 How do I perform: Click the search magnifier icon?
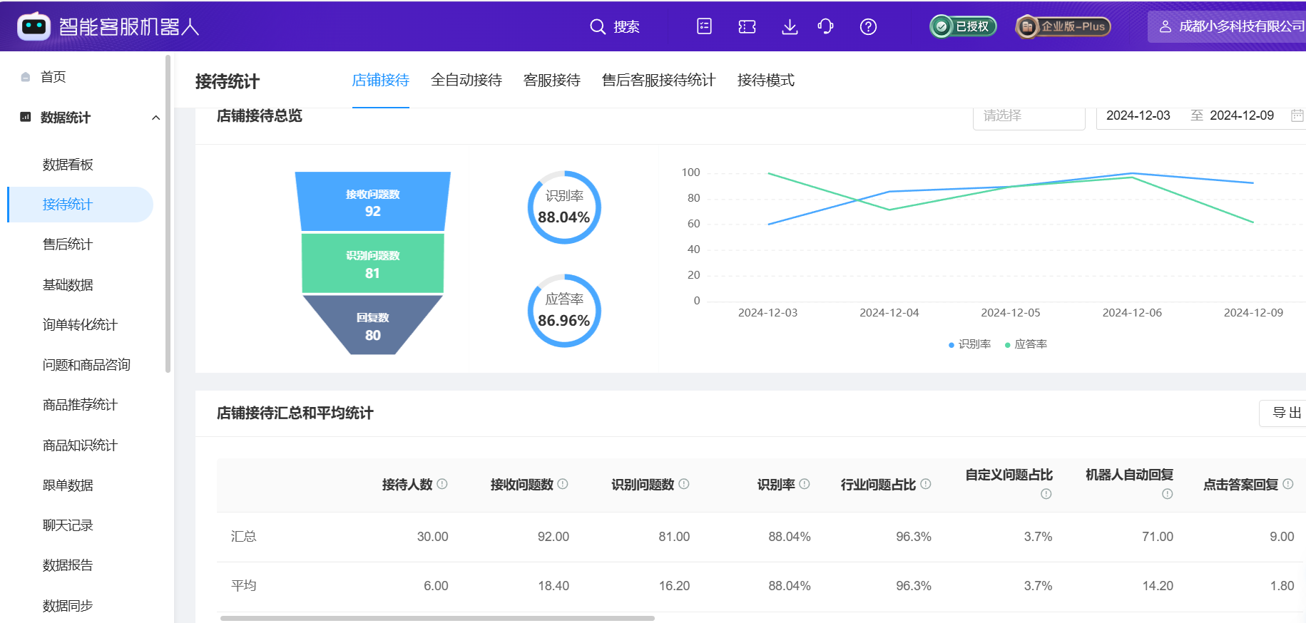pyautogui.click(x=598, y=27)
